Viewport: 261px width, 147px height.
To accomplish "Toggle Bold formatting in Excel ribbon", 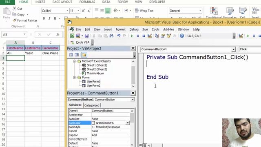I will [x=44, y=18].
